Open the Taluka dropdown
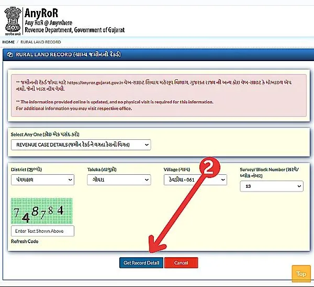The image size is (314, 287). coord(119,180)
